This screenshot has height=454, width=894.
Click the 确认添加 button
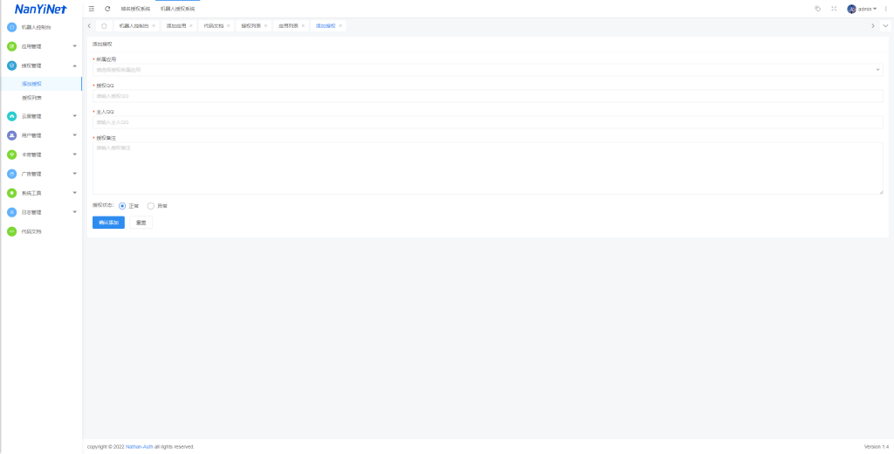tap(108, 223)
